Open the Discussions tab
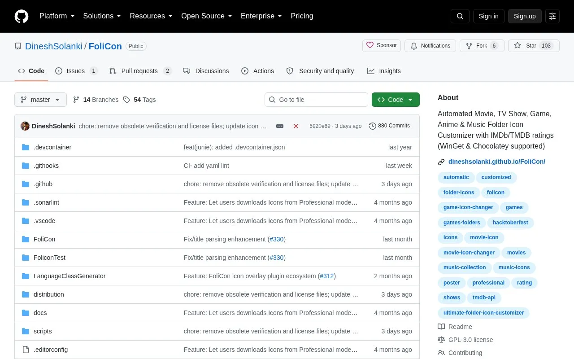Screen dimensions: 574x359 tap(206, 71)
